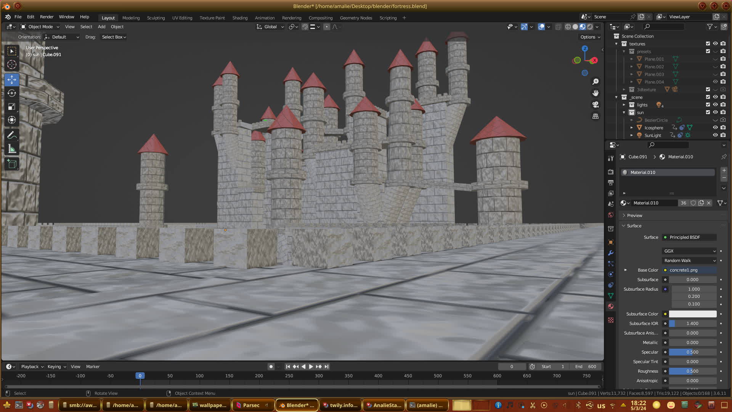Activate the Rotate tool

(x=12, y=93)
